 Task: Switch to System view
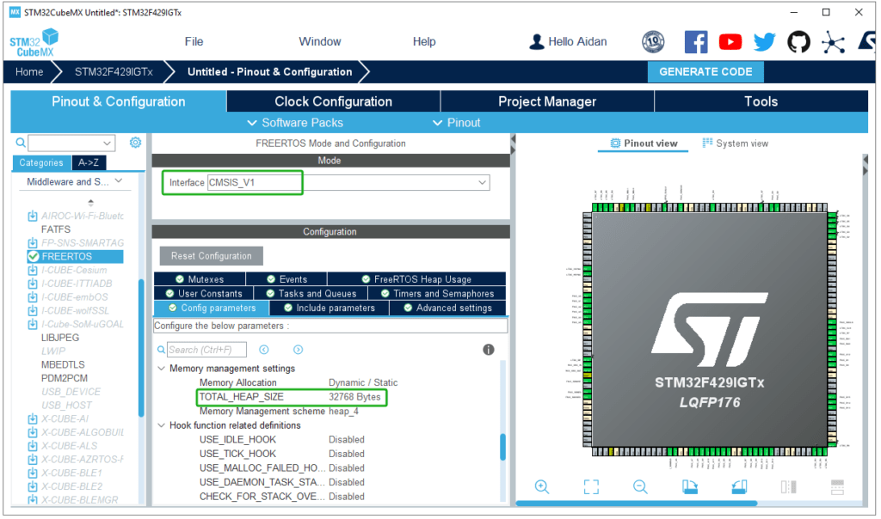[735, 143]
